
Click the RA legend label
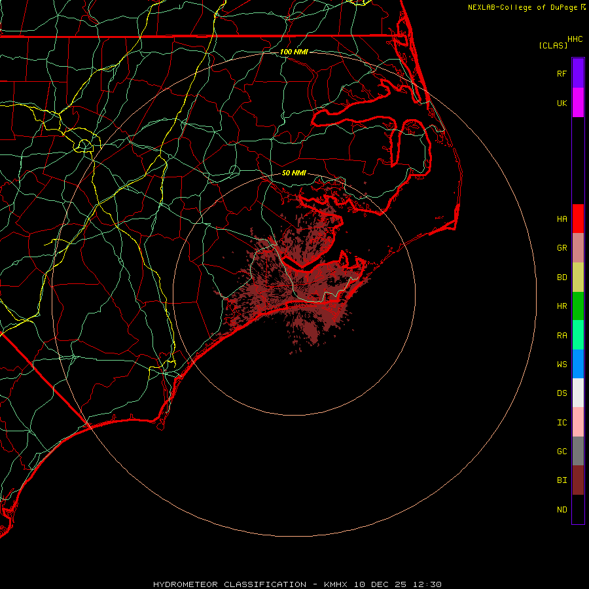(562, 336)
